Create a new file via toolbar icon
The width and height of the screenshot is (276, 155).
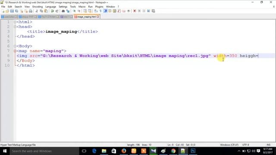point(3,11)
